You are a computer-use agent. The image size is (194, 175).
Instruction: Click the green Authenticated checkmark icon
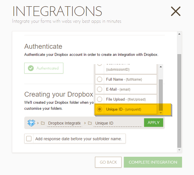(31, 68)
